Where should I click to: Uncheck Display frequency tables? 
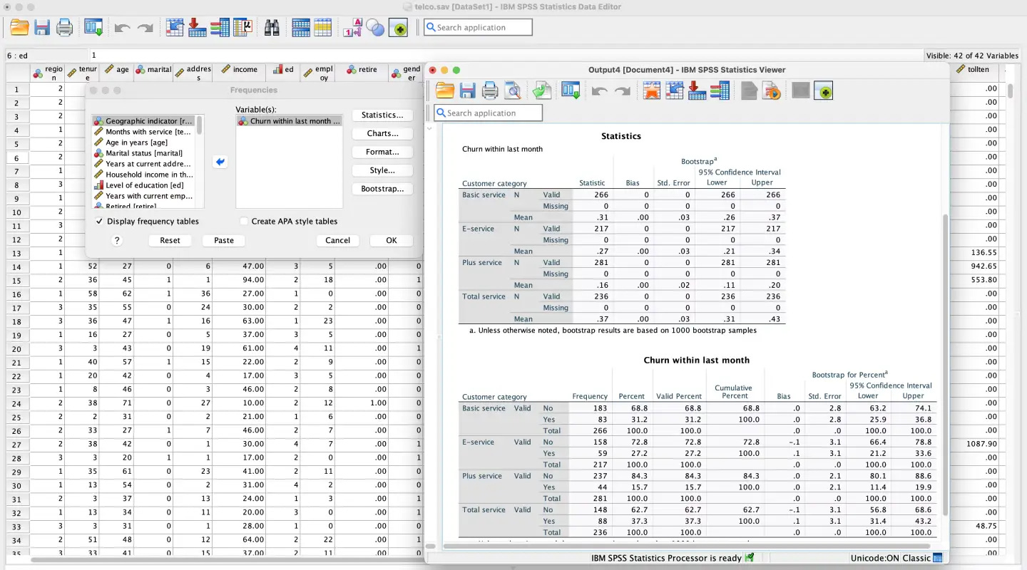(x=99, y=221)
